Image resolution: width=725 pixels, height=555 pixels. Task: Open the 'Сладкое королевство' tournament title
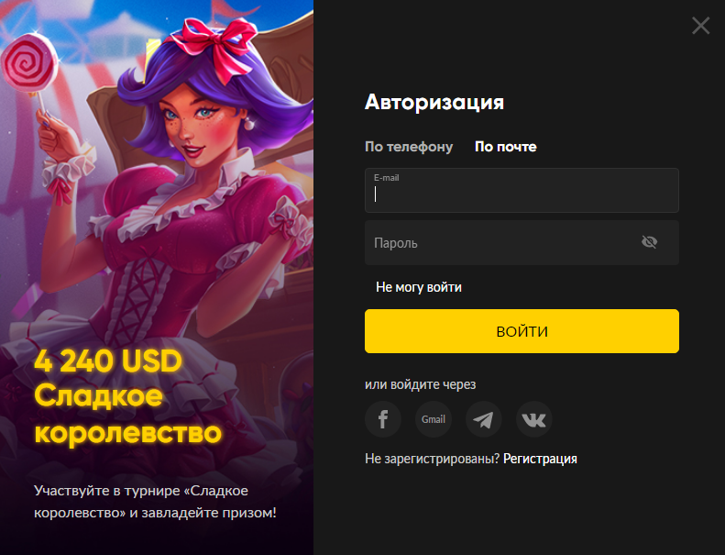[128, 415]
